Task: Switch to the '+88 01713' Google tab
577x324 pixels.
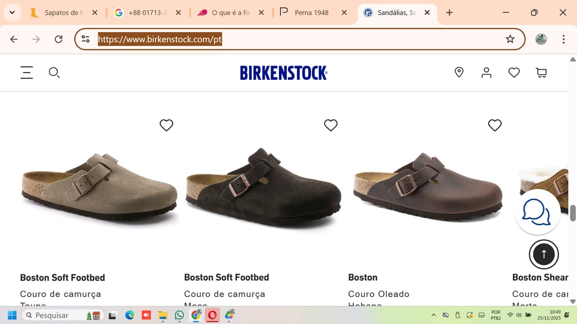Action: point(148,12)
